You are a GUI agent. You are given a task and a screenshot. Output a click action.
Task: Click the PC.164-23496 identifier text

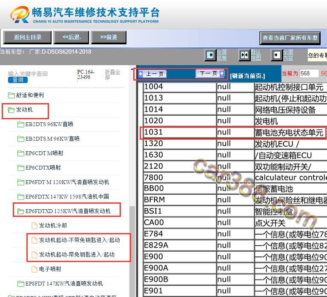point(86,75)
